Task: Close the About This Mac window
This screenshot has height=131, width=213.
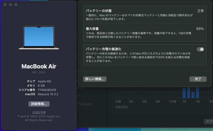Action: tap(5, 5)
